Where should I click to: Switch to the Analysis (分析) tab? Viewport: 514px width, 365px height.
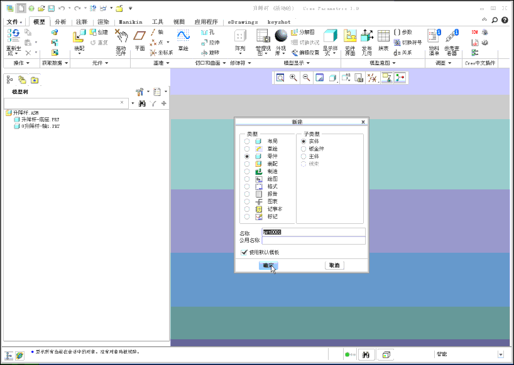[x=60, y=22]
